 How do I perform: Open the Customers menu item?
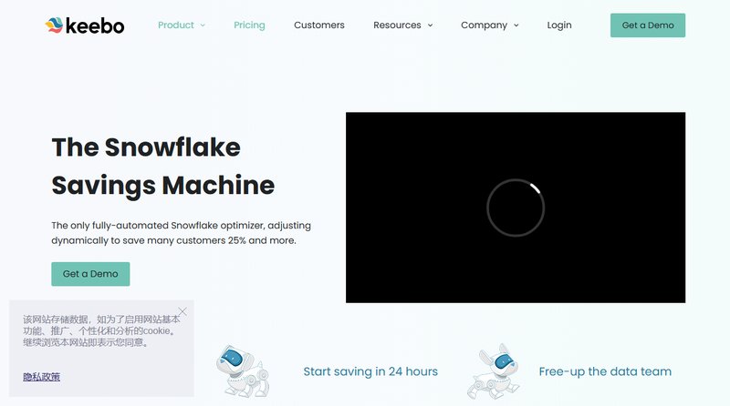coord(319,25)
